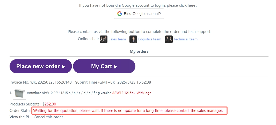The height and width of the screenshot is (125, 276).
Task: Click the arrow on My Cart
Action: [116, 67]
